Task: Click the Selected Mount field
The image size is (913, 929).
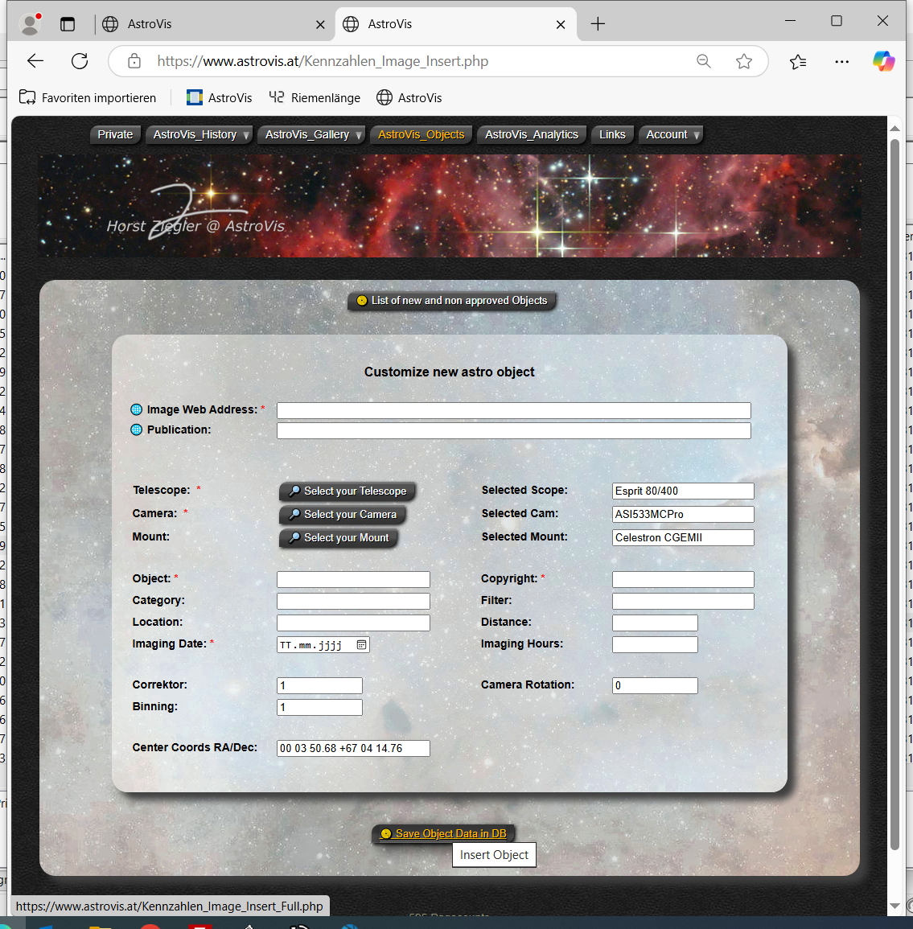Action: coord(683,537)
